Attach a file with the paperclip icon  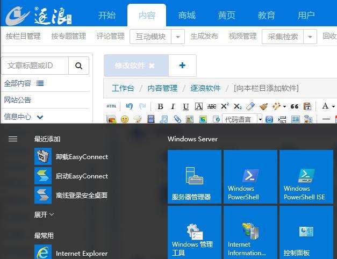tap(177, 119)
